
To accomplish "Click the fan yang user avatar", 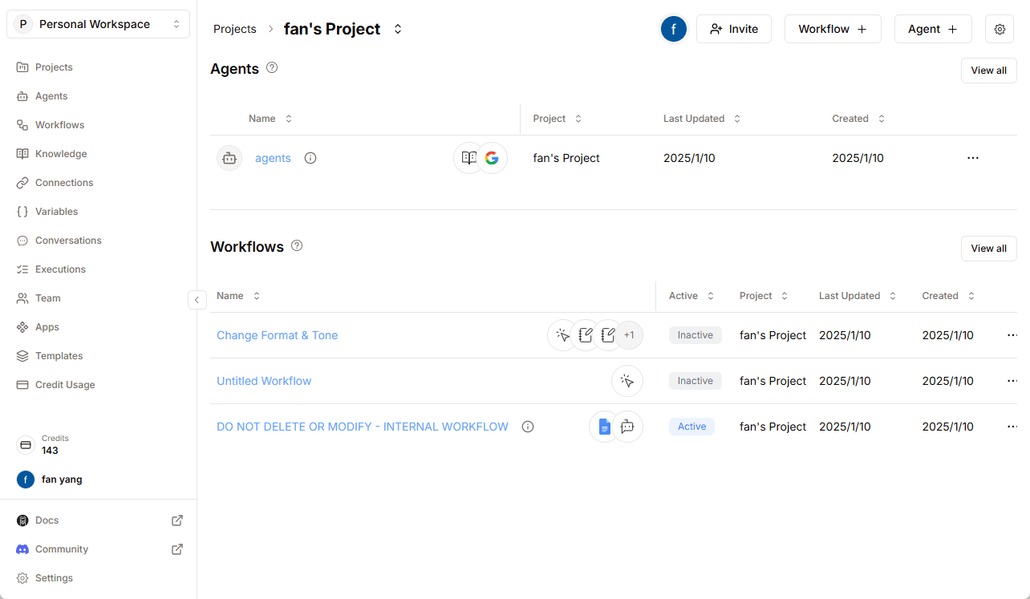I will [x=26, y=480].
